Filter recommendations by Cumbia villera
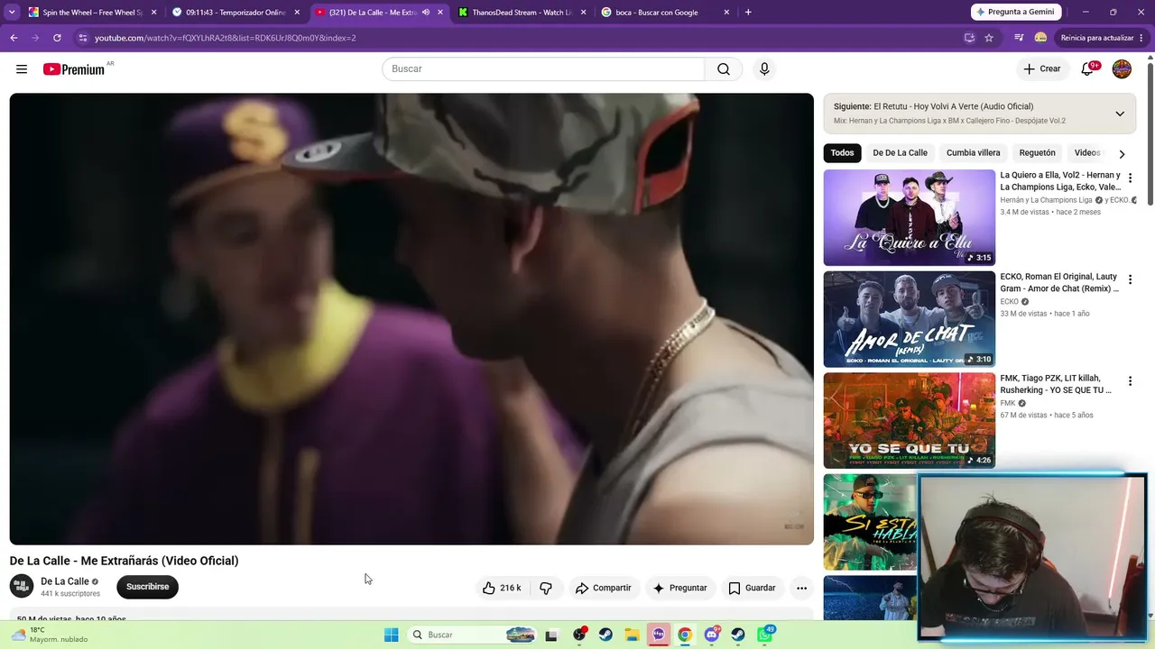Screen dimensions: 1155x649 [973, 153]
